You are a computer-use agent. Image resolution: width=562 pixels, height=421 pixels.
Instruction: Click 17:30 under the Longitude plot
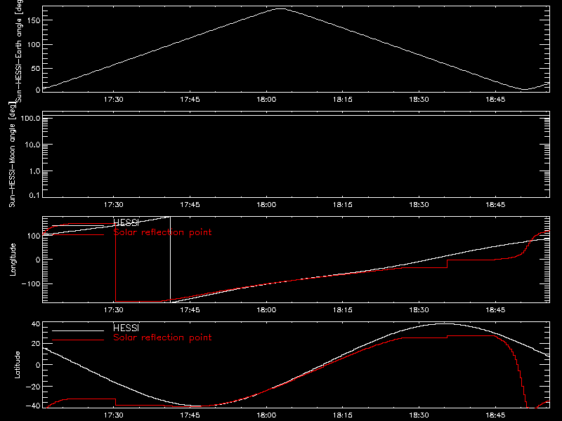coord(114,310)
